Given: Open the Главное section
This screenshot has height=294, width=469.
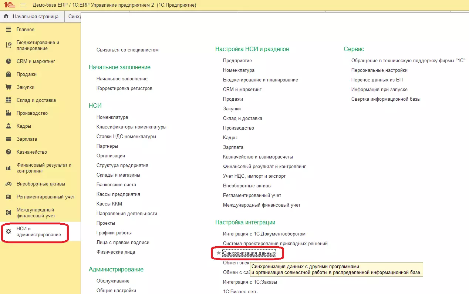Looking at the screenshot, I should (x=26, y=30).
